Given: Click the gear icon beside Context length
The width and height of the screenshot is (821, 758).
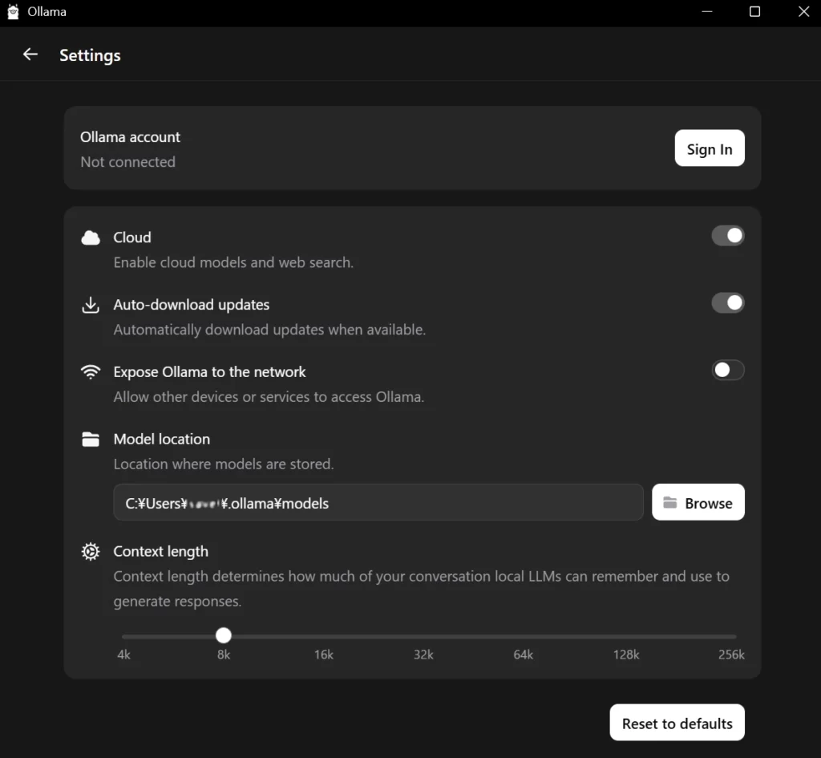Looking at the screenshot, I should point(91,552).
